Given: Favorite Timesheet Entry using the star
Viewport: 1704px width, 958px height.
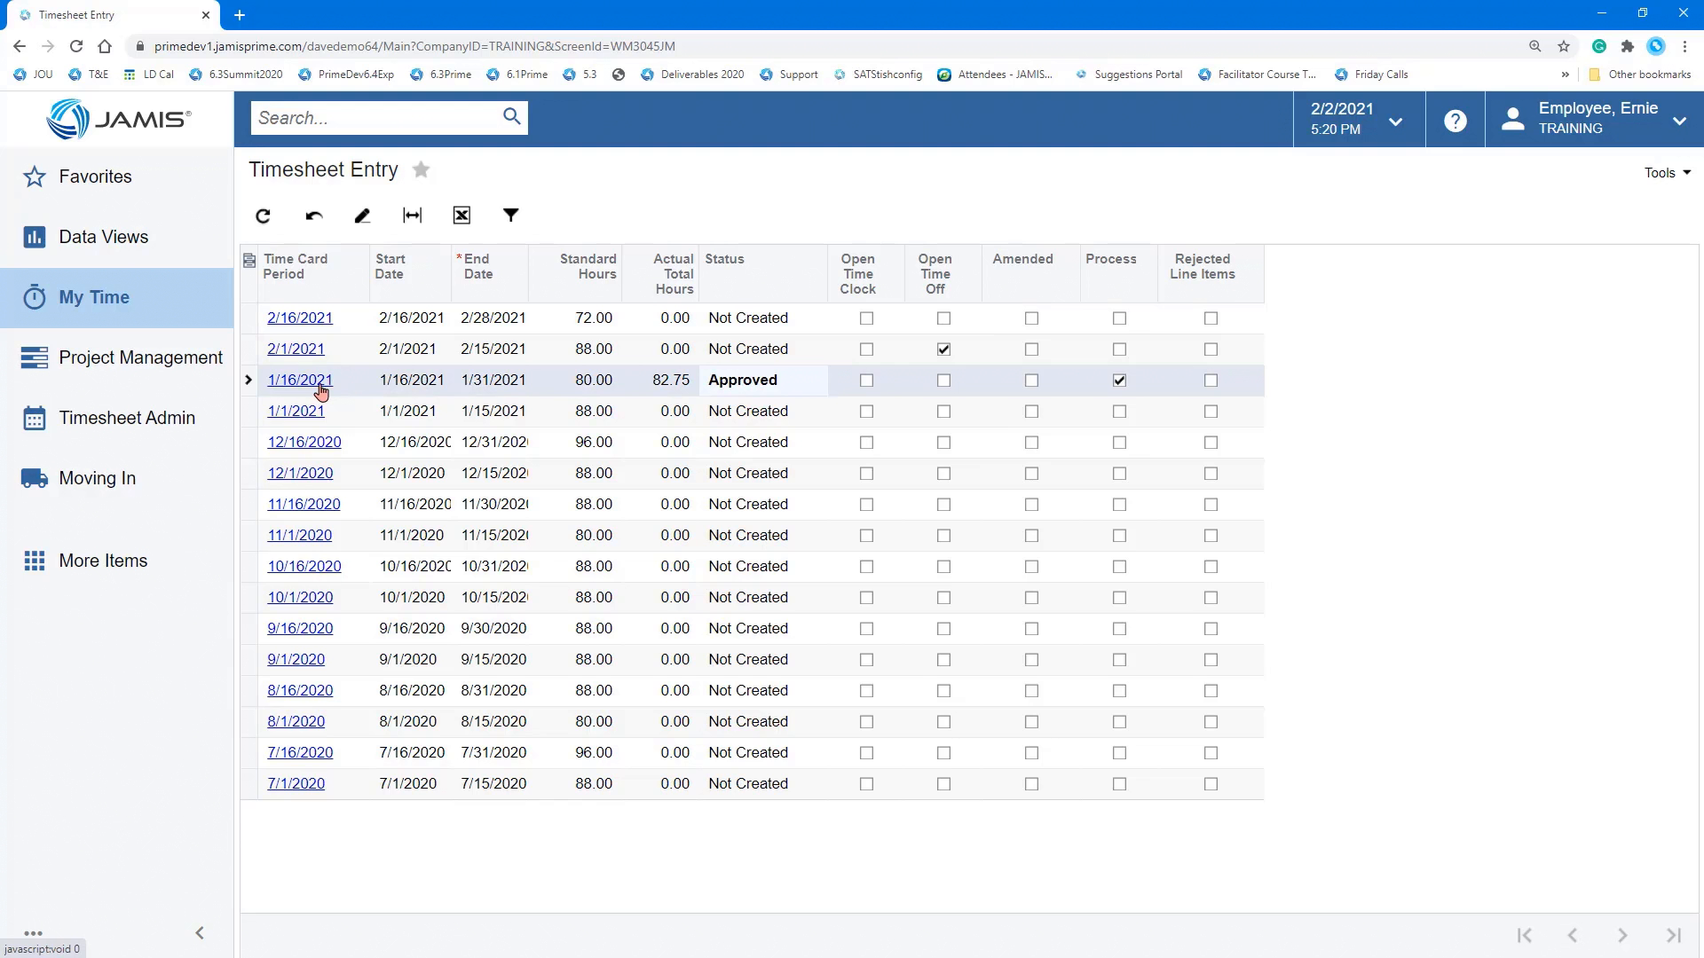Looking at the screenshot, I should pyautogui.click(x=421, y=169).
